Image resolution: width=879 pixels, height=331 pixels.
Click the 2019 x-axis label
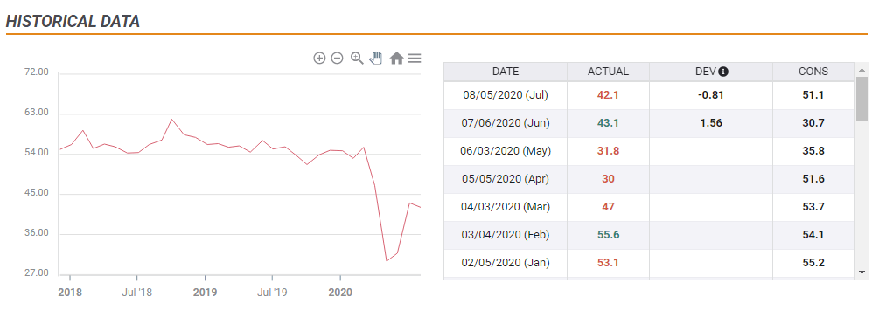tap(206, 293)
